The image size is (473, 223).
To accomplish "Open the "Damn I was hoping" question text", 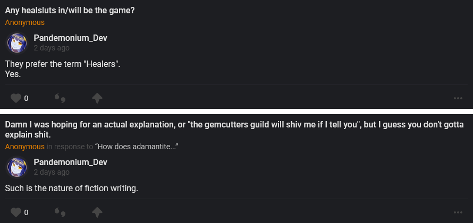I will pyautogui.click(x=234, y=129).
